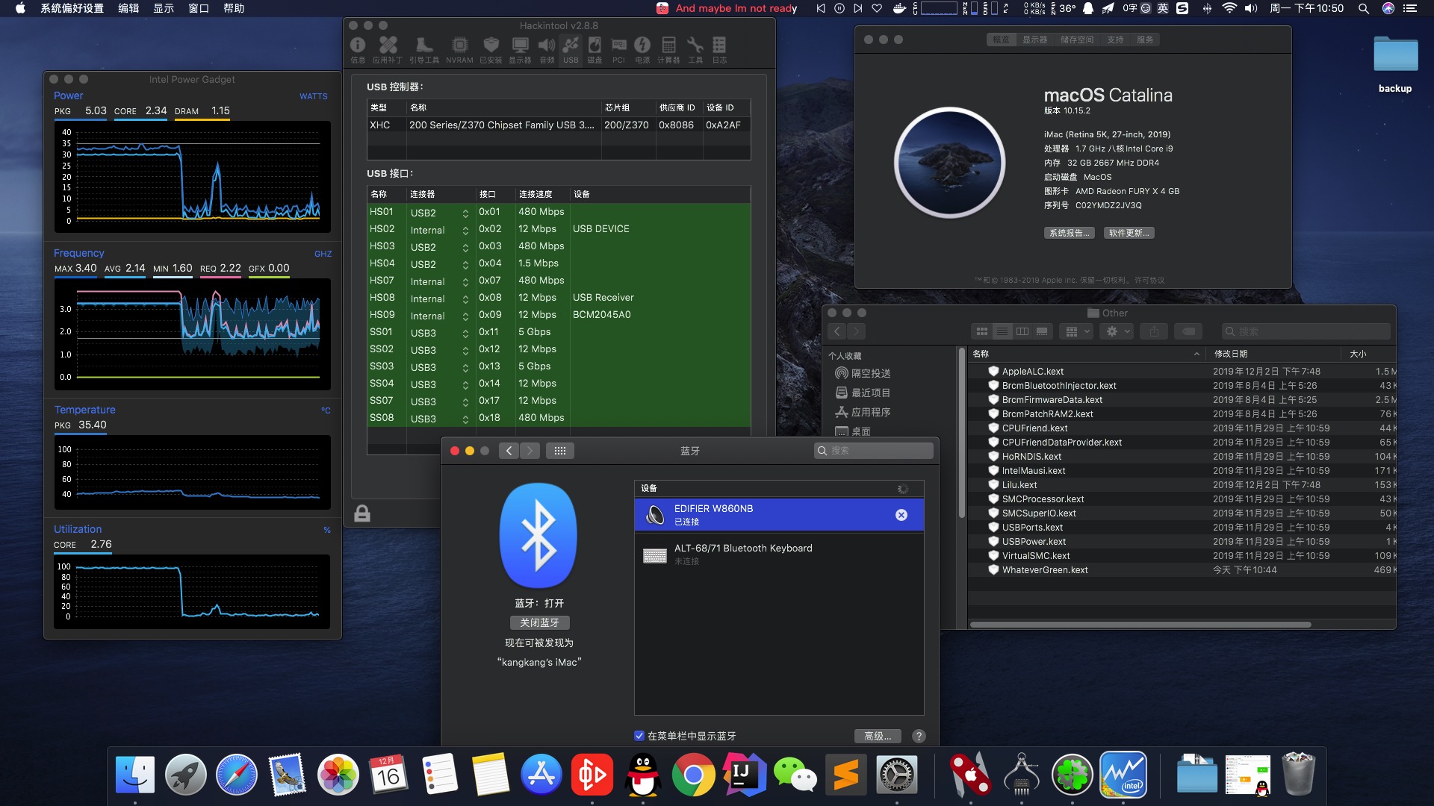Toggle 在菜单栏中显示蓝牙 checkbox

tap(639, 736)
